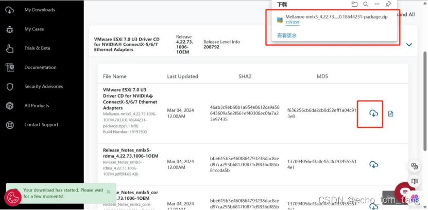The image size is (428, 210).
Task: Open My Downloads in sidebar
Action: (x=40, y=10)
